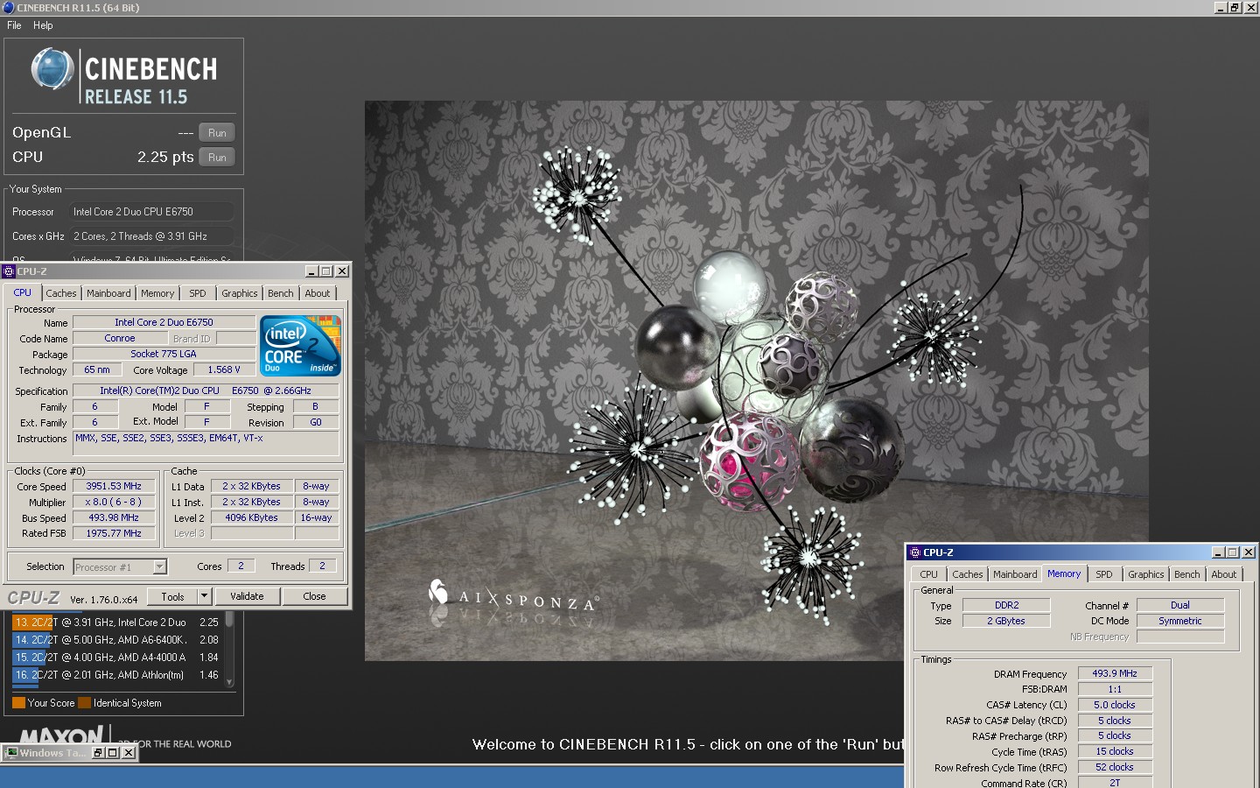
Task: Run the OpenGL benchmark
Action: (217, 133)
